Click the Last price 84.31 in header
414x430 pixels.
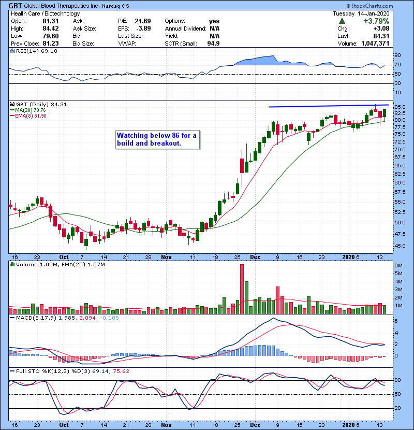coord(381,36)
